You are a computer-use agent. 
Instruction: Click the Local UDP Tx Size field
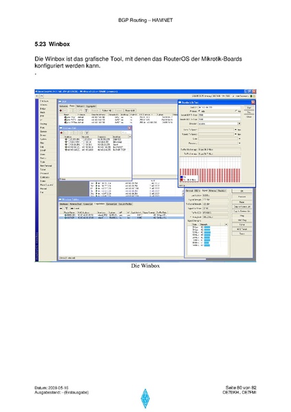click(220, 115)
